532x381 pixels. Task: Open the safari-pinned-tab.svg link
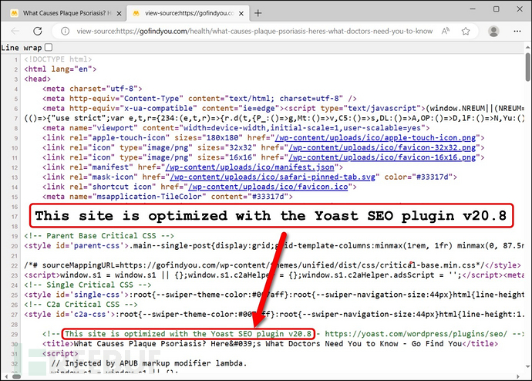point(272,177)
